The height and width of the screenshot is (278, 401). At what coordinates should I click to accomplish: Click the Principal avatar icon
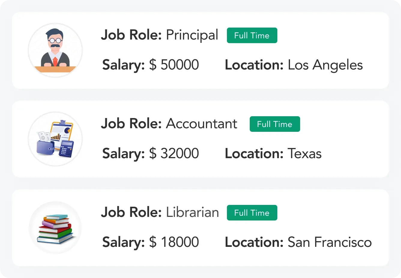pyautogui.click(x=55, y=50)
